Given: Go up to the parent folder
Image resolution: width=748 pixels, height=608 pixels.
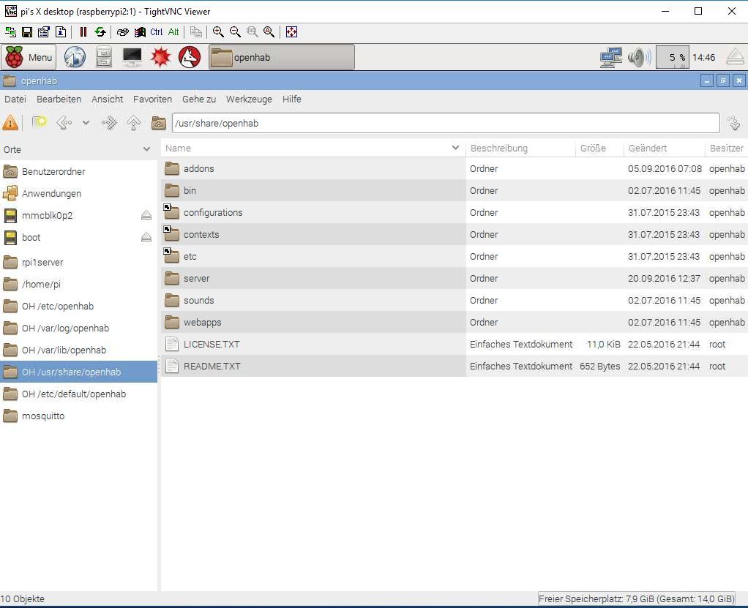Looking at the screenshot, I should click(x=133, y=124).
